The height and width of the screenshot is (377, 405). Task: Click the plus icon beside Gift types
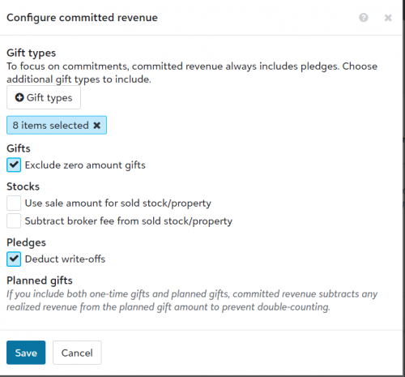(19, 97)
